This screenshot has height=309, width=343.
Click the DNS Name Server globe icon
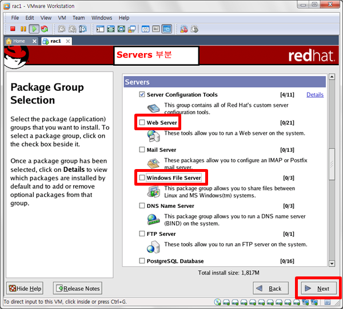pyautogui.click(x=153, y=219)
